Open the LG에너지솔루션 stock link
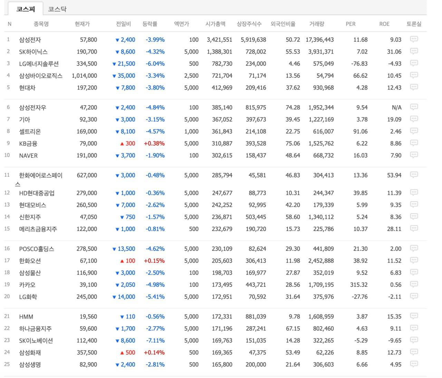Screen dimensions: 442x378 (x=39, y=64)
